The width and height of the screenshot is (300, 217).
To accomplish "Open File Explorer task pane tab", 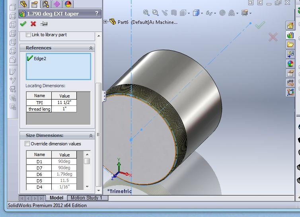I will pos(290,45).
